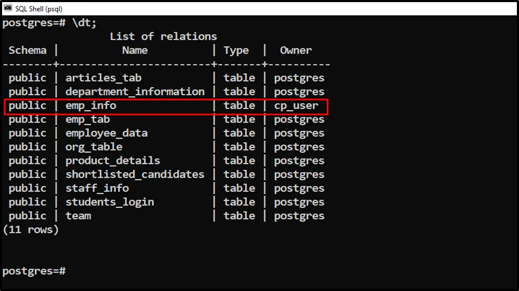Click the empty postgres=# prompt at bottom
This screenshot has width=519, height=291.
[34, 271]
